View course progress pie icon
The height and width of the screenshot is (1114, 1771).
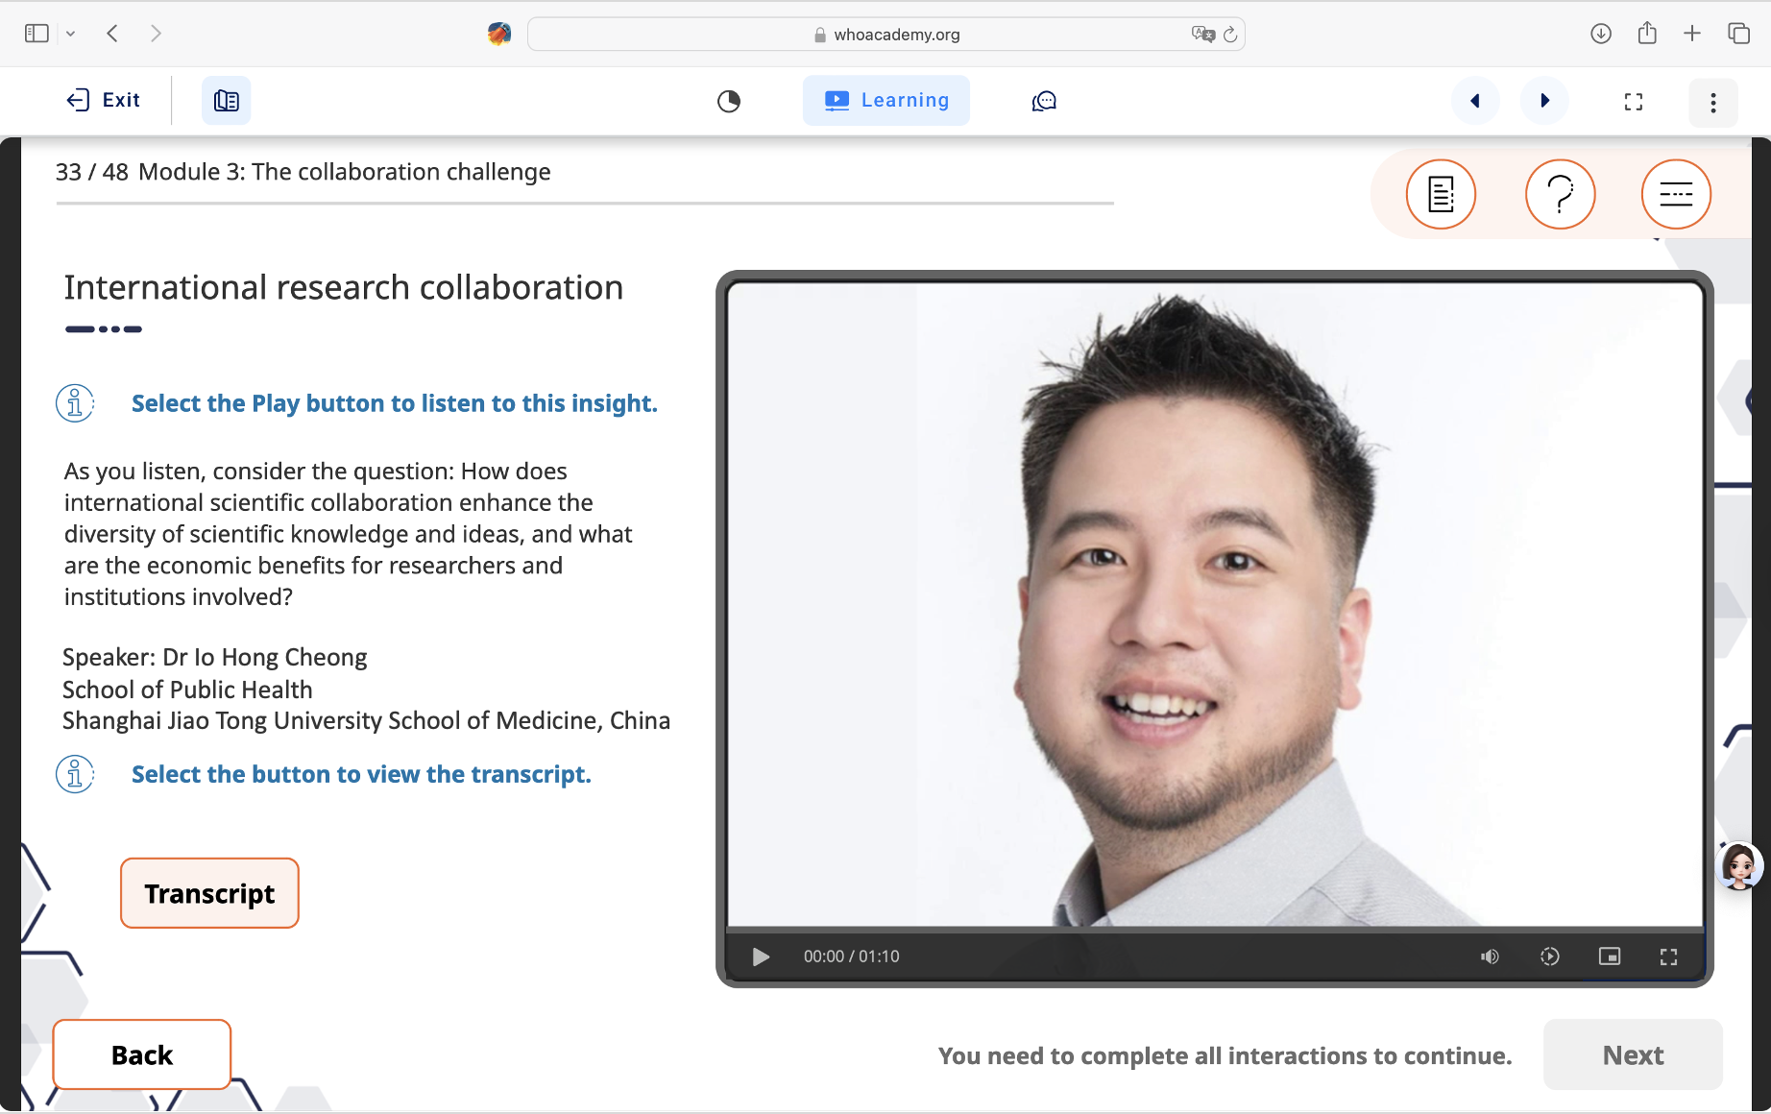[x=729, y=101]
